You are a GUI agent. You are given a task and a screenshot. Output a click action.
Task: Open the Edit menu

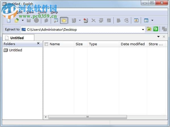tap(20, 12)
